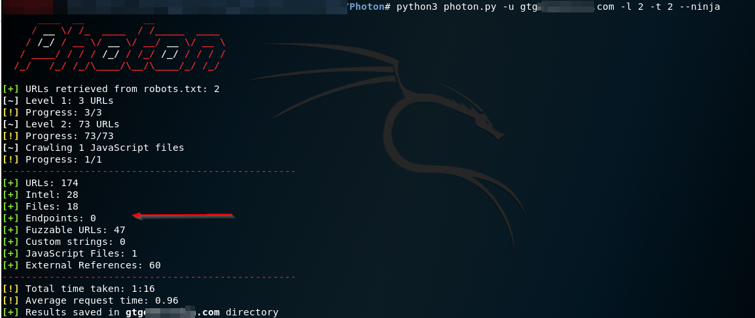Select the 'Custom strings: 0' line
The image size is (755, 318).
(x=75, y=242)
